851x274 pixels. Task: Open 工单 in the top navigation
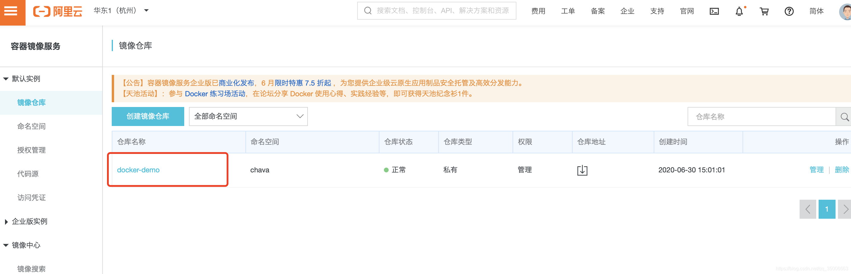tap(568, 11)
